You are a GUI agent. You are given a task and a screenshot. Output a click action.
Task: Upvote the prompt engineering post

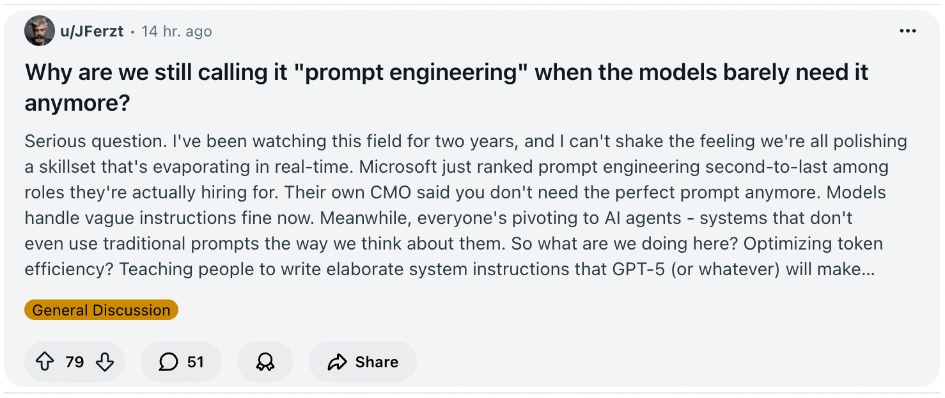[x=44, y=362]
